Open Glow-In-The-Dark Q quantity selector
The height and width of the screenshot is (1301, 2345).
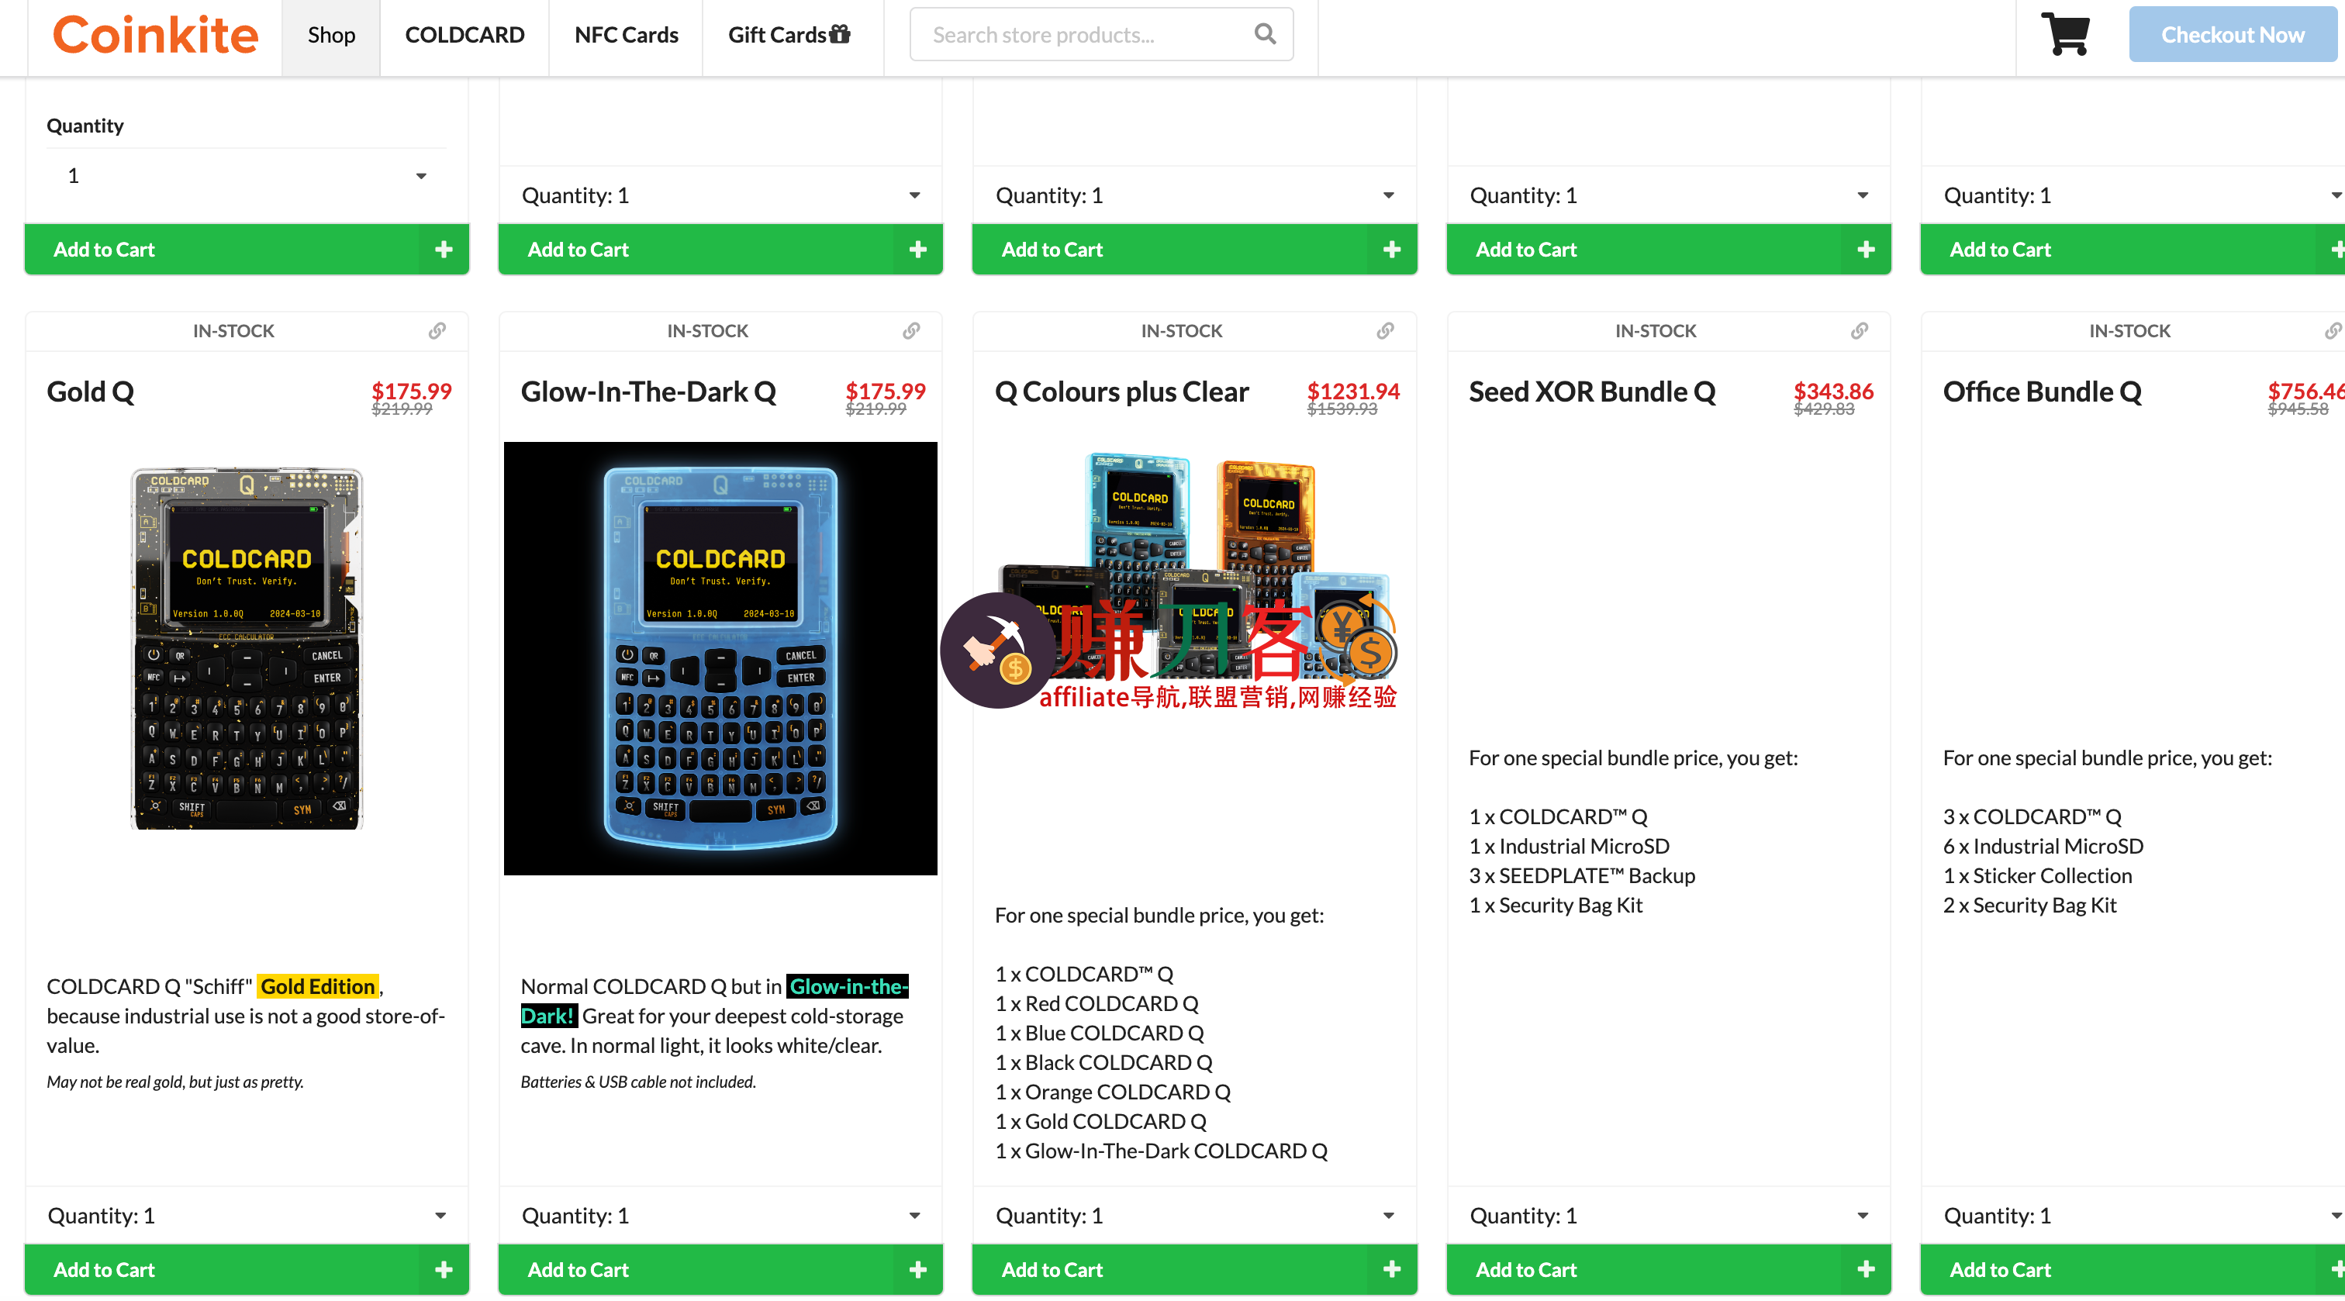(x=719, y=1216)
